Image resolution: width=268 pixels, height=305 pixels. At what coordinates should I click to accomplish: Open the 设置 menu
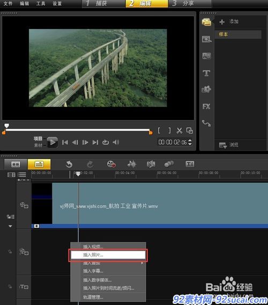click(x=57, y=3)
